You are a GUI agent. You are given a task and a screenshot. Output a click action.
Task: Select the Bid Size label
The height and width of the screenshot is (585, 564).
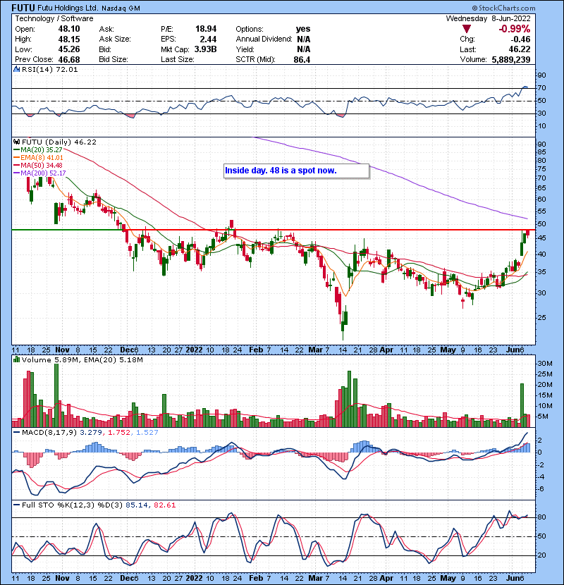pyautogui.click(x=114, y=60)
